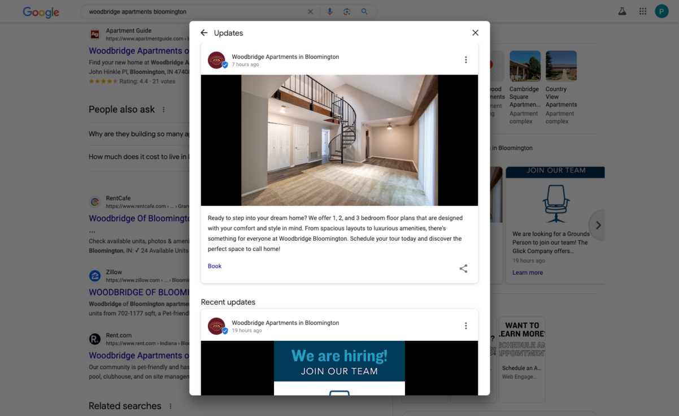The image size is (679, 416).
Task: Click the Book link on the update
Action: [x=214, y=266]
